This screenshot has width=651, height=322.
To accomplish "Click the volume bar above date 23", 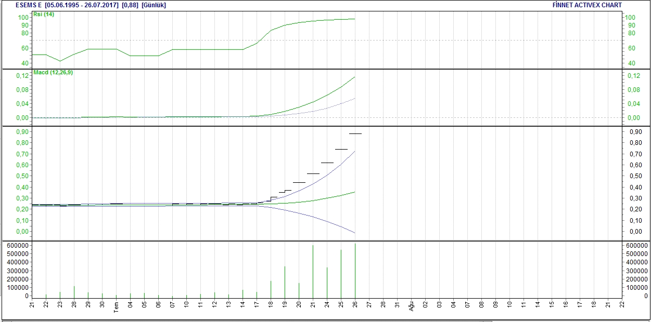I will 60,294.
